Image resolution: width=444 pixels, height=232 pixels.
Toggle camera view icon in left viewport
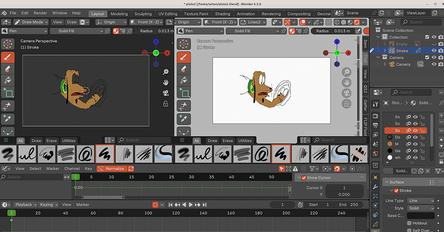[165, 93]
